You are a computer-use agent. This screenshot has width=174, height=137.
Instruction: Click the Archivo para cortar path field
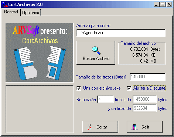(x=121, y=33)
